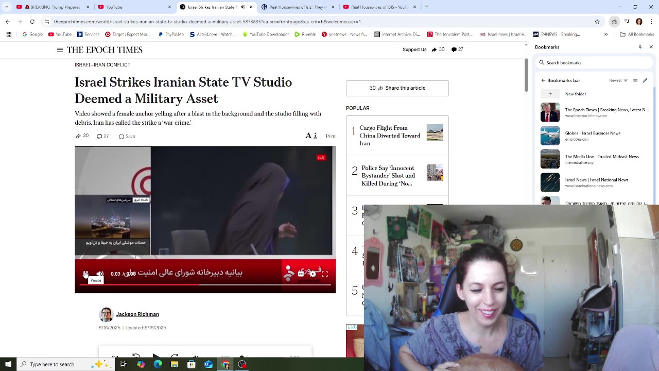Open File Explorer from the taskbar
The image size is (659, 371).
pos(175,364)
